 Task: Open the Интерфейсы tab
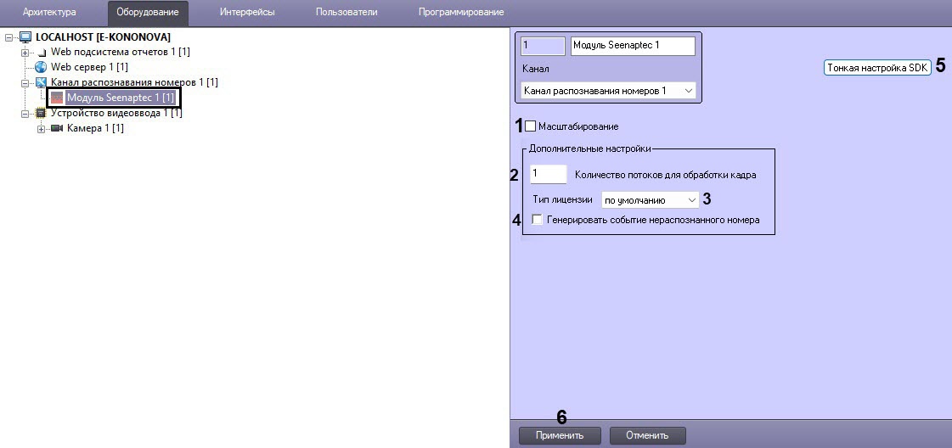click(x=247, y=12)
